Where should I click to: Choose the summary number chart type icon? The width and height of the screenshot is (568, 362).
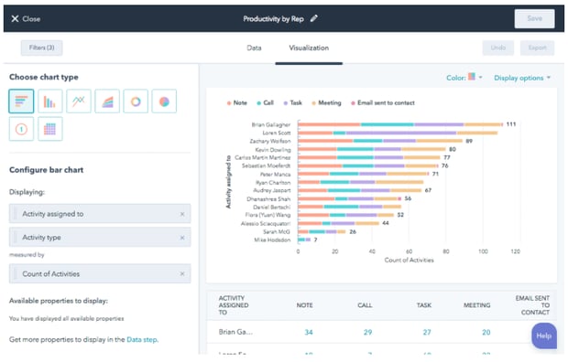[21, 129]
